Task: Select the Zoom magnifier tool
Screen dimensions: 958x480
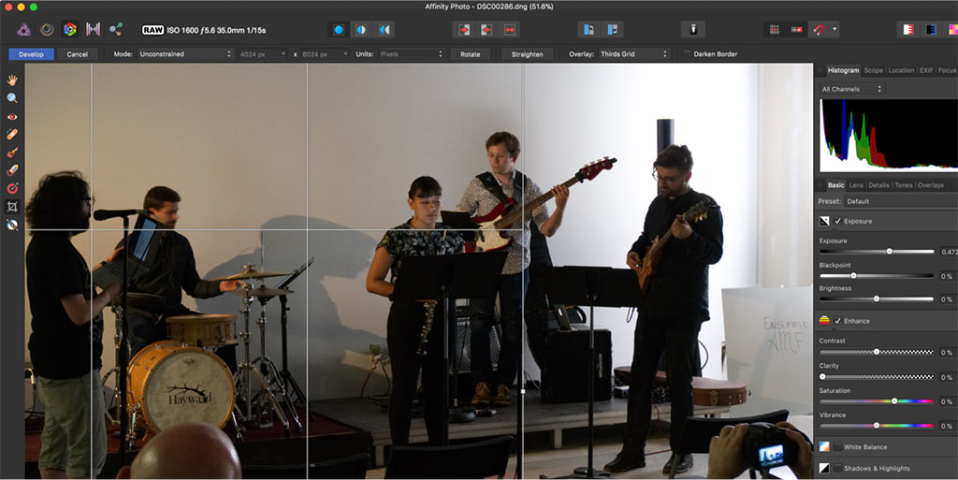Action: [12, 98]
